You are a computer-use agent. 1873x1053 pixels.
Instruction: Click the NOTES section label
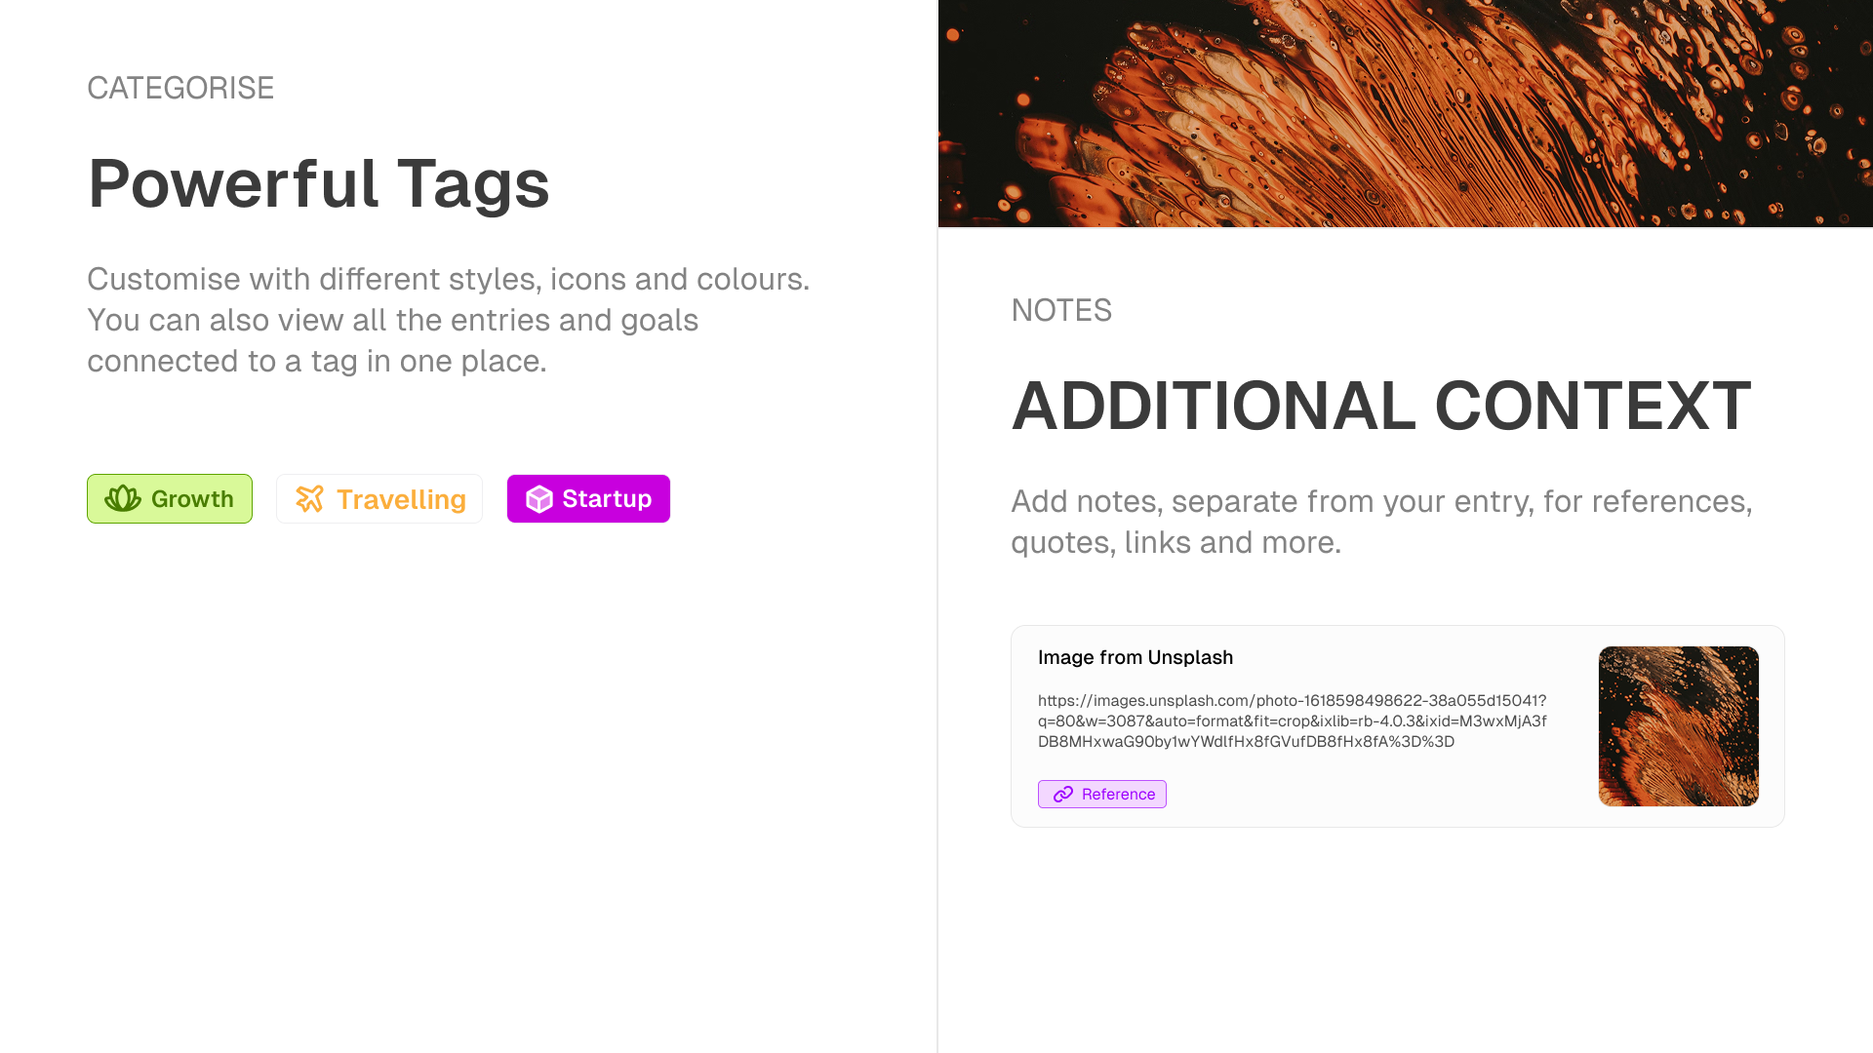pos(1061,311)
